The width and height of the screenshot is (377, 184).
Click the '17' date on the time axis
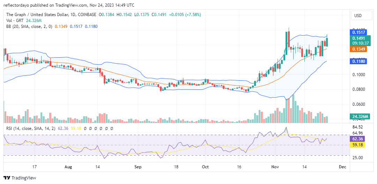pos(35,167)
